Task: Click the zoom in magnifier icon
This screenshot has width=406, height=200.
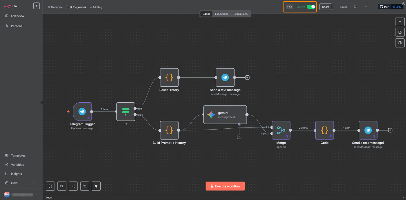Action: pos(62,186)
